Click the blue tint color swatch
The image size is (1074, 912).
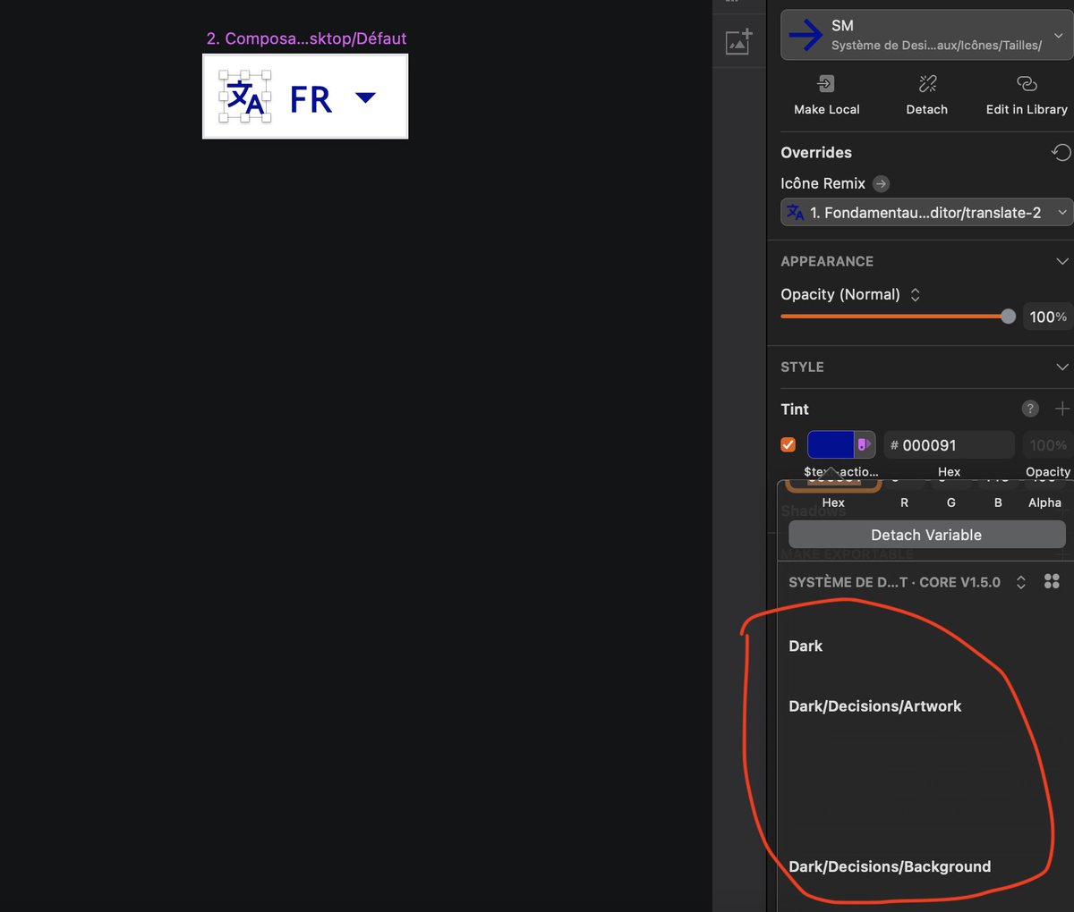(831, 444)
